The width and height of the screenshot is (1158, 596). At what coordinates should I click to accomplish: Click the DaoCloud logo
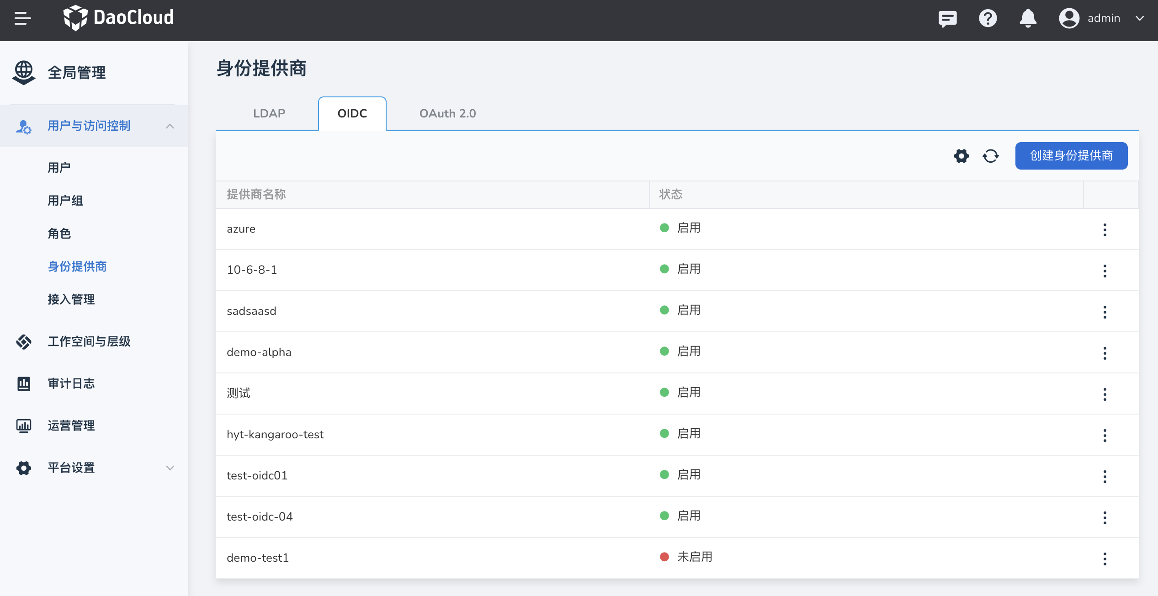pos(119,18)
